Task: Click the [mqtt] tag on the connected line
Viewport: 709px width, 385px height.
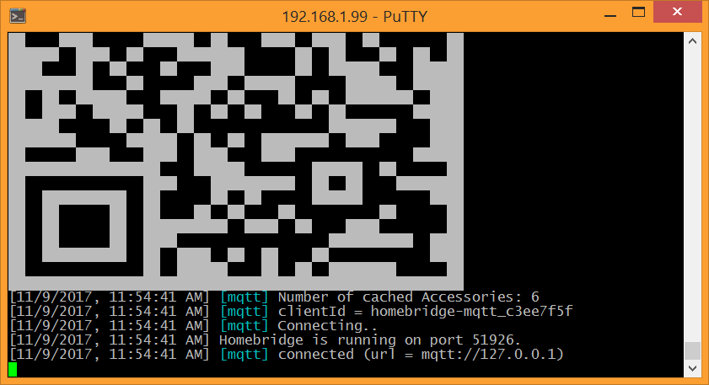Action: 244,355
